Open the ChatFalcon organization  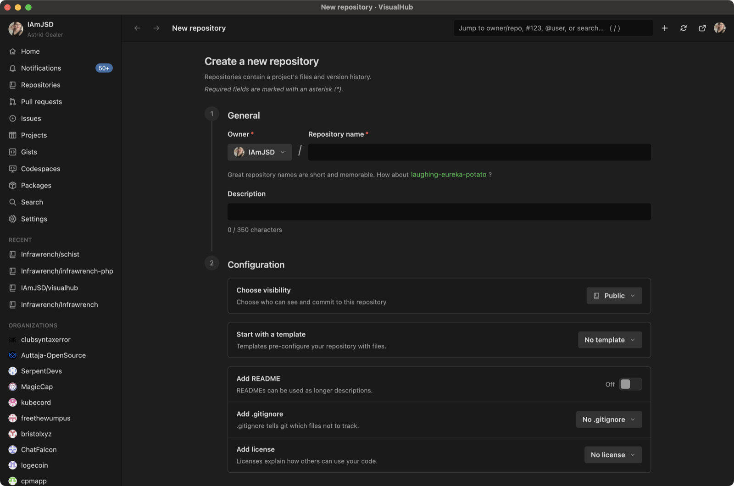[61, 450]
